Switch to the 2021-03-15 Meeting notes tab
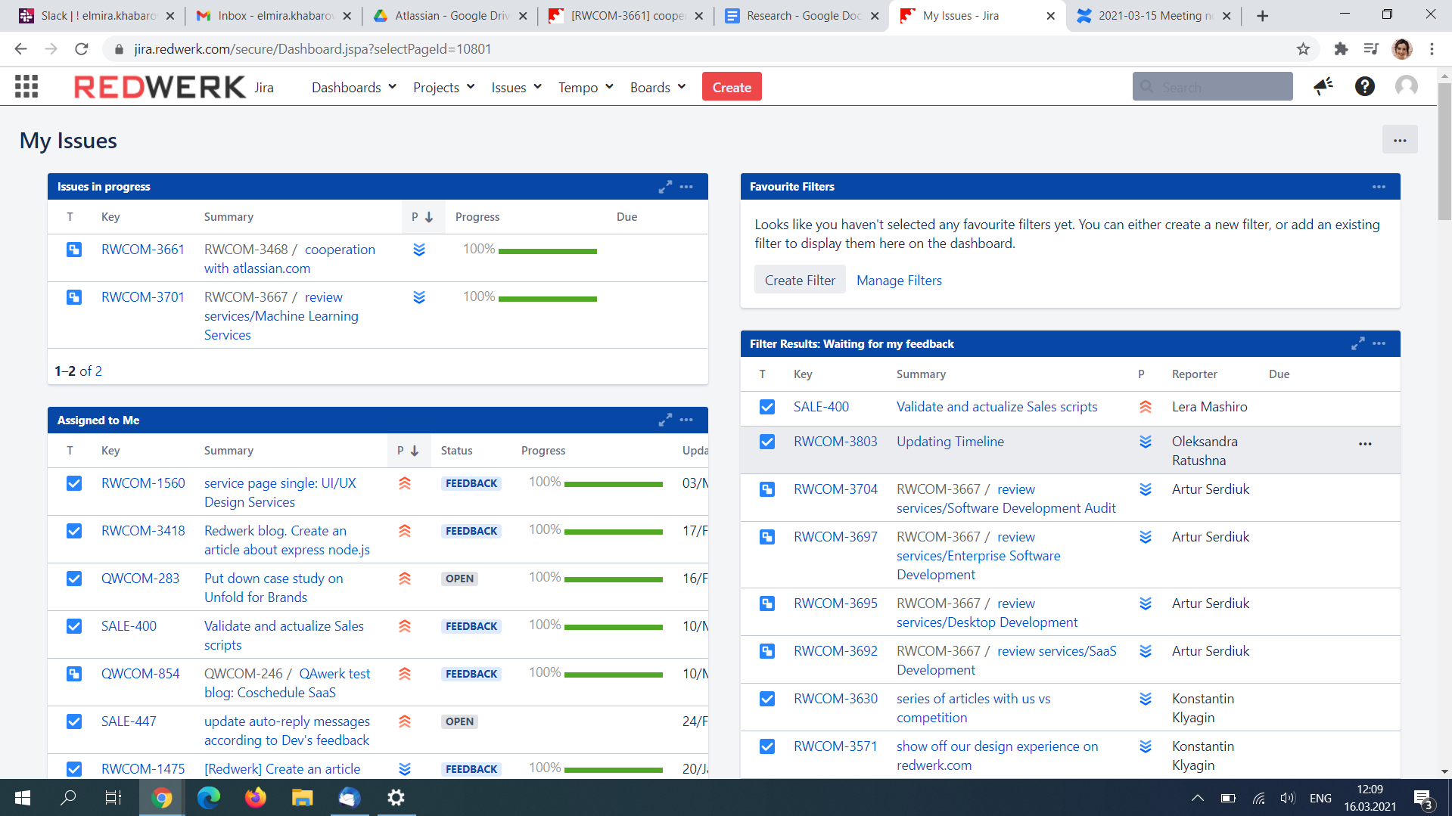Image resolution: width=1452 pixels, height=816 pixels. coord(1155,16)
